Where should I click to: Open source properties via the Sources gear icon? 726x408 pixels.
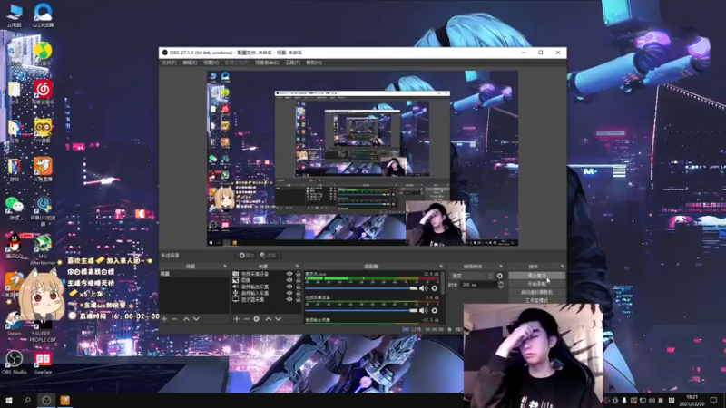coord(257,319)
